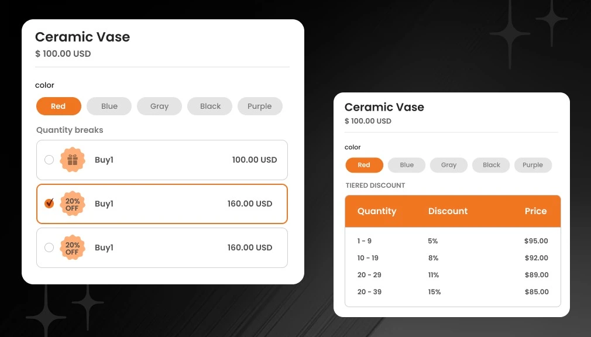
Task: Choose Black color in tiered discount card
Action: [492, 165]
